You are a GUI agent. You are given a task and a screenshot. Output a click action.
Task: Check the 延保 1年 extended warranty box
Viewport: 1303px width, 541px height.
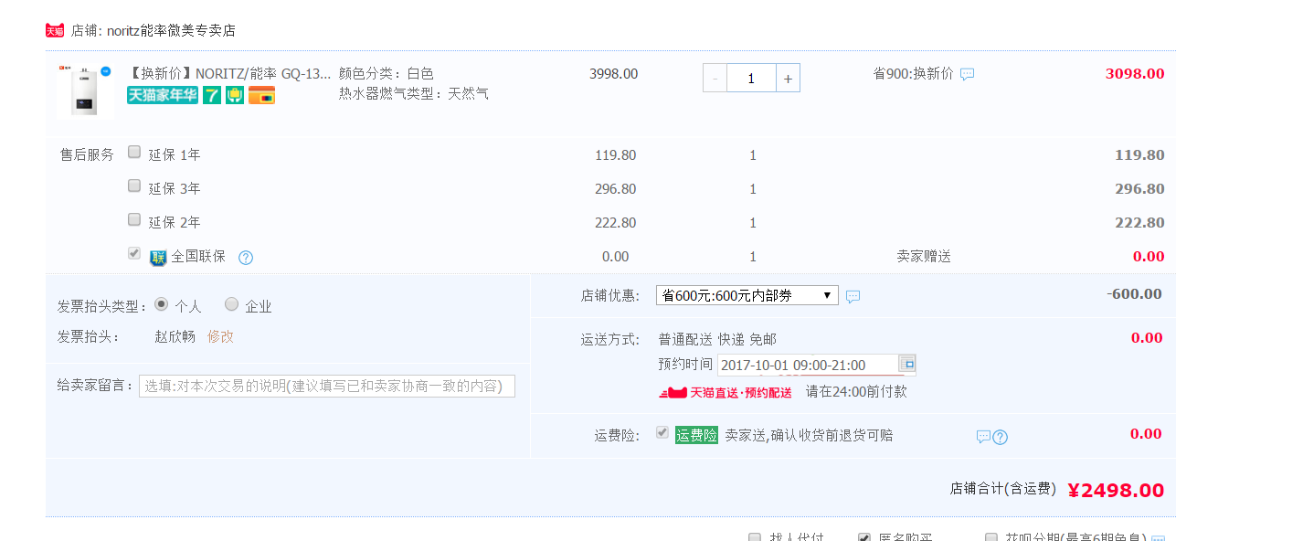[x=134, y=152]
